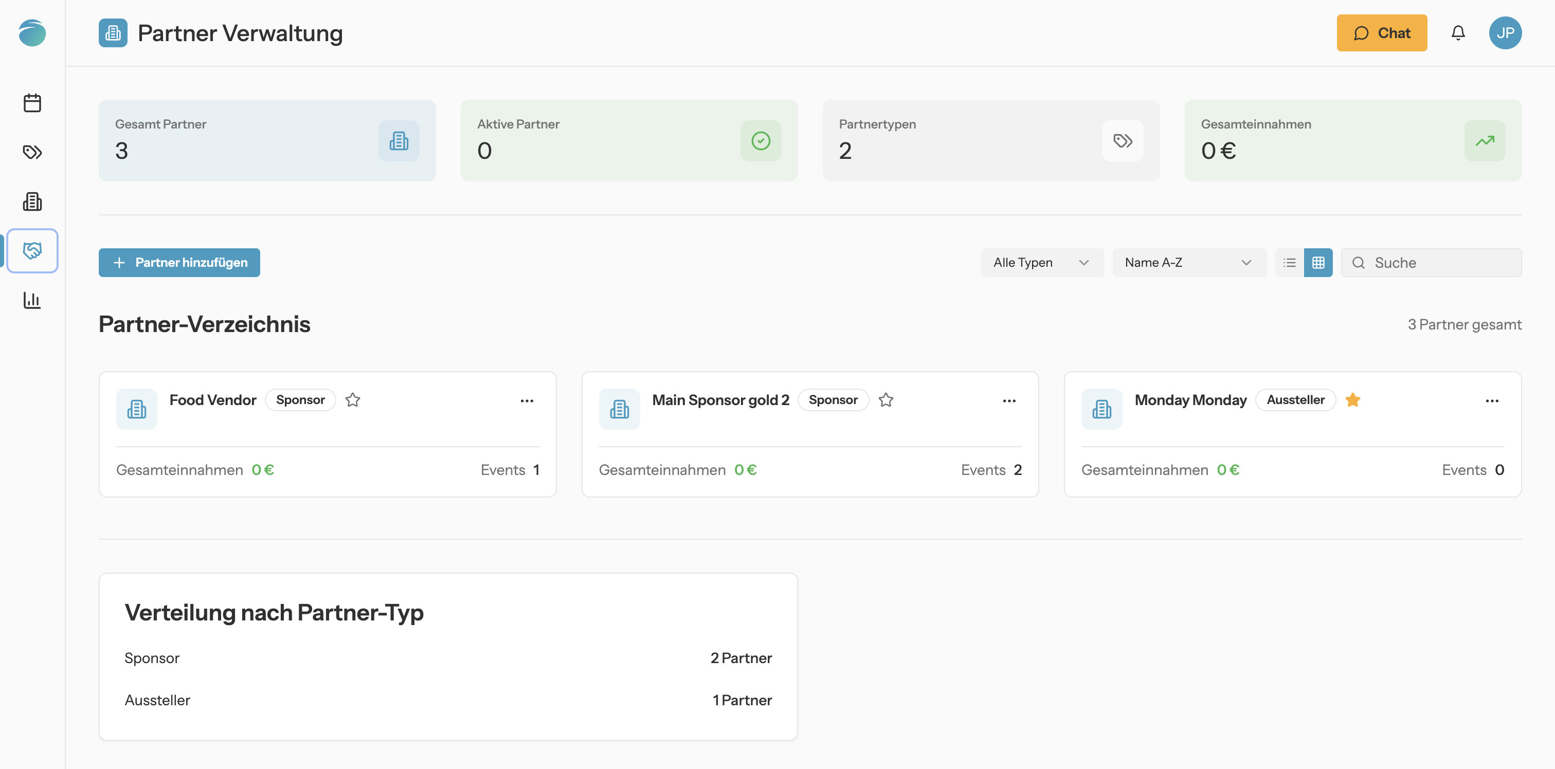Click Events 0 on Monday Monday card
Screen dimensions: 1555x769
point(1473,470)
